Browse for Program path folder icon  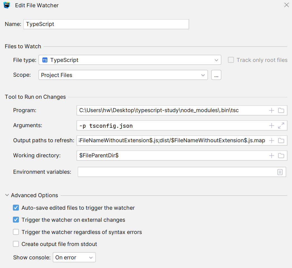click(x=281, y=110)
